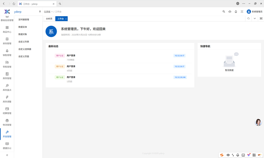Open the header search magnifier icon
This screenshot has width=264, height=158.
pyautogui.click(x=224, y=12)
